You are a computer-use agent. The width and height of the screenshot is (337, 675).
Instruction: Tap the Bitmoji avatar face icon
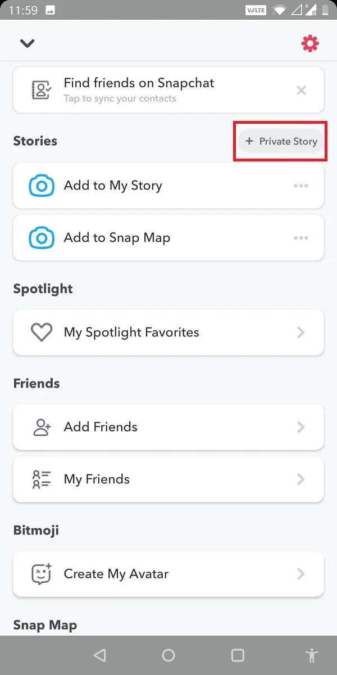(x=42, y=574)
